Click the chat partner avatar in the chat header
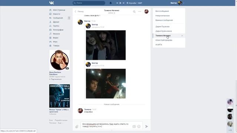 [146, 11]
